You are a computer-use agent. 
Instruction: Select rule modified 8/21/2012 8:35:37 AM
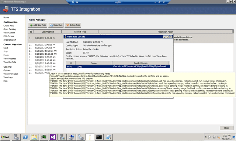(x=45, y=70)
